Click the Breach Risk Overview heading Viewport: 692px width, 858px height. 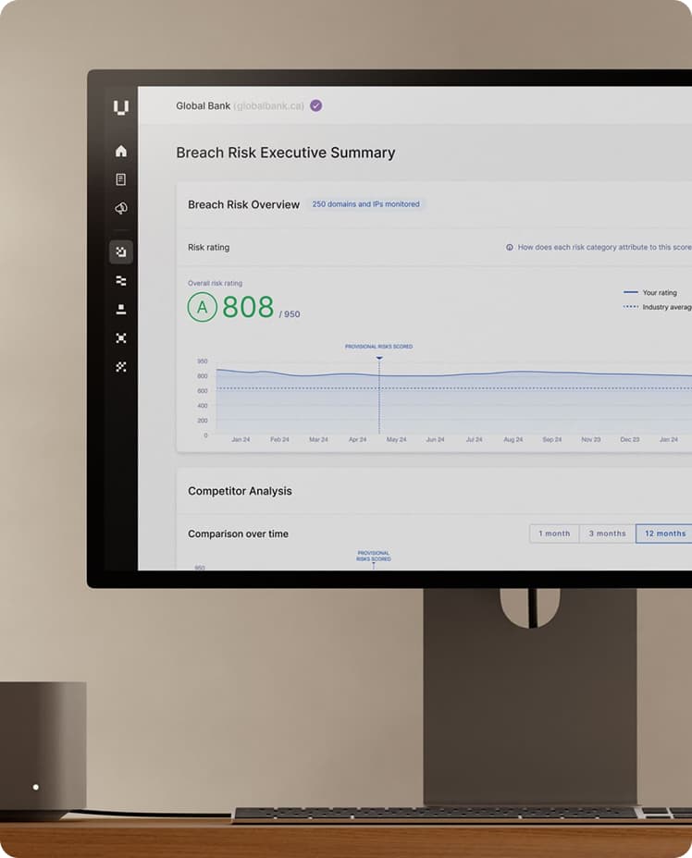pos(243,204)
